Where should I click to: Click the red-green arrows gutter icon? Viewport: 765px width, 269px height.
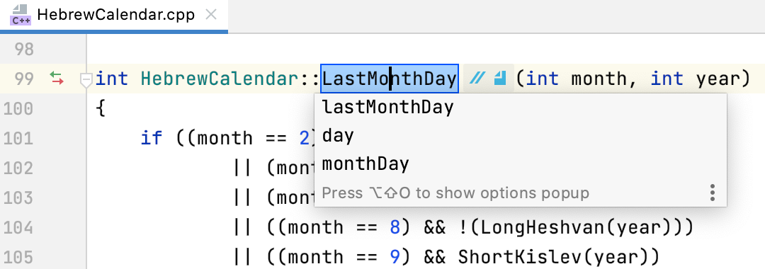57,78
